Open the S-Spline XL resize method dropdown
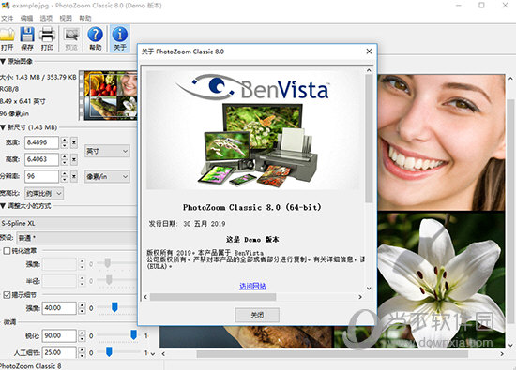 pyautogui.click(x=68, y=223)
